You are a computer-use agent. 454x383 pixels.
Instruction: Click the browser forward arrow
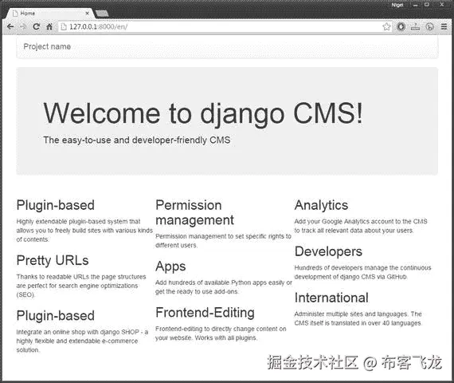pyautogui.click(x=23, y=26)
